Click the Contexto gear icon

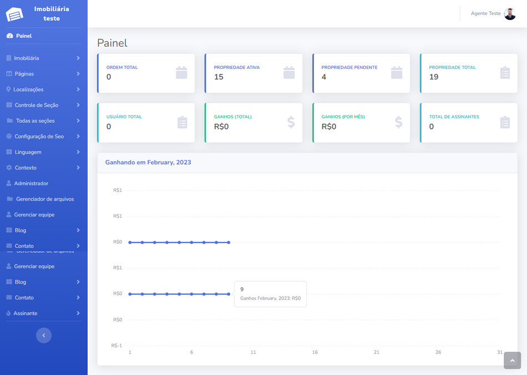pos(9,168)
